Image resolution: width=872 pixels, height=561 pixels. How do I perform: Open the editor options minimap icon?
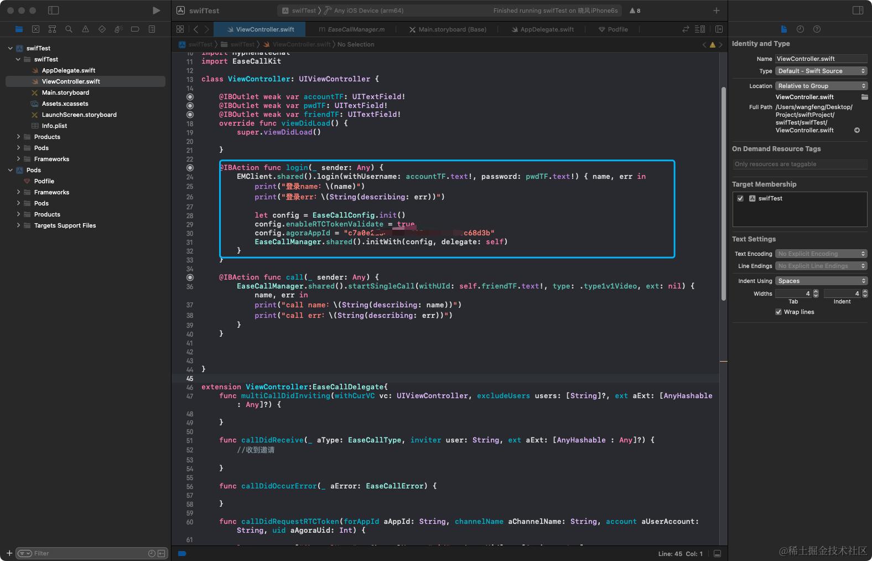pyautogui.click(x=700, y=29)
